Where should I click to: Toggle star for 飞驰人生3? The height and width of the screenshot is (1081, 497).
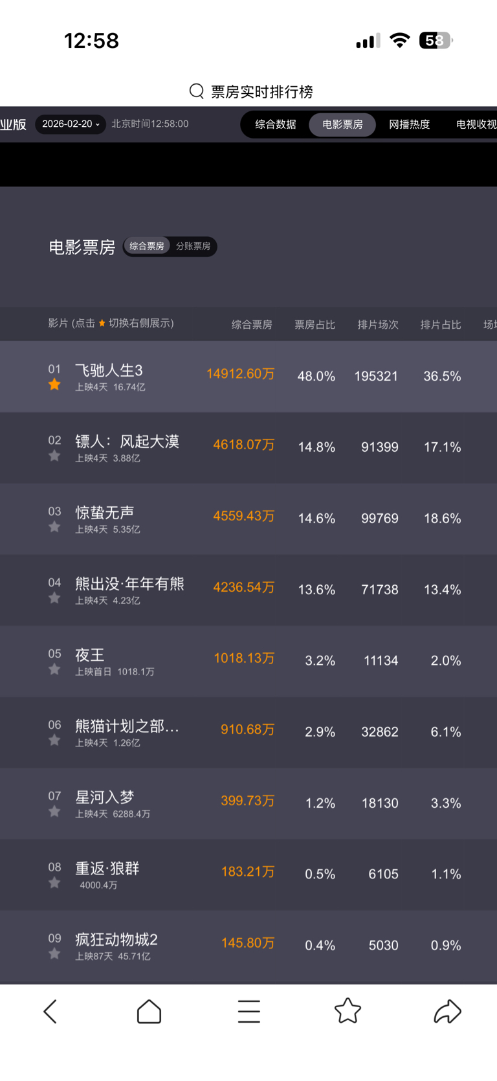(54, 385)
